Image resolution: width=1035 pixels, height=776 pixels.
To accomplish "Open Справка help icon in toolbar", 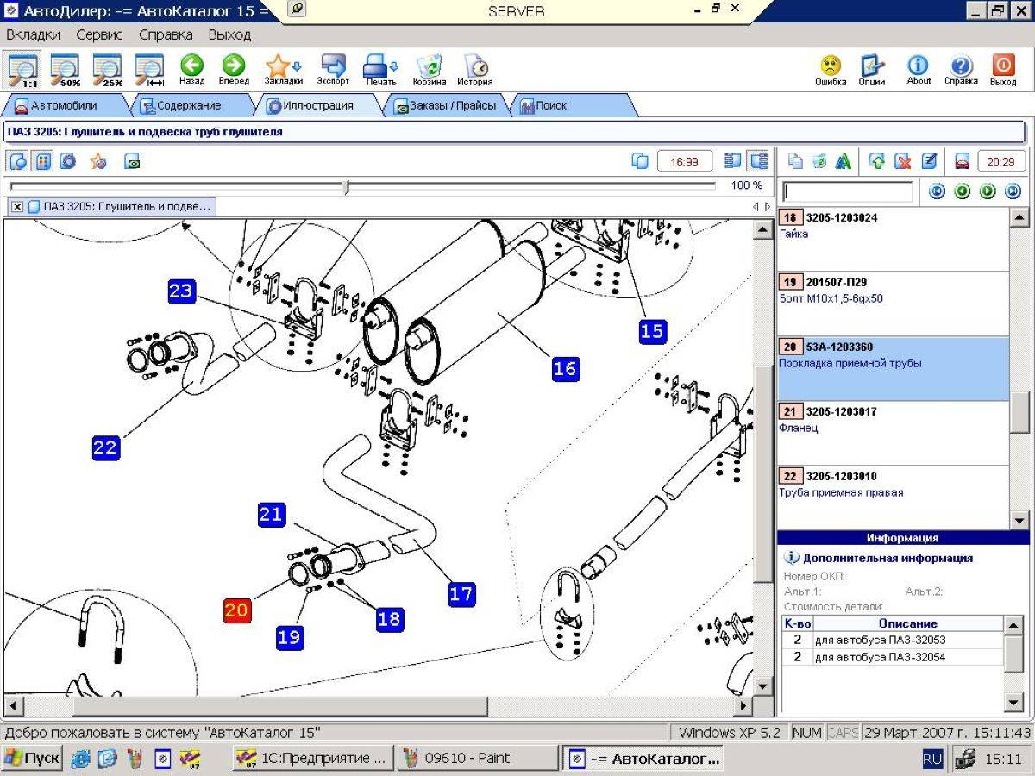I will coord(961,70).
